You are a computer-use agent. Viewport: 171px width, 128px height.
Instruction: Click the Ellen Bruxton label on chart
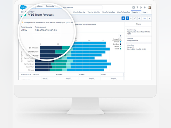33,52
